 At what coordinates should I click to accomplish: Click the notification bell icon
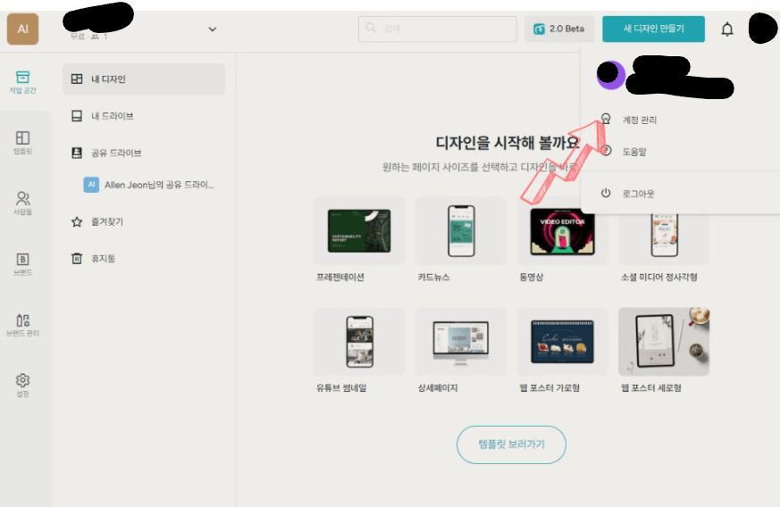click(x=727, y=29)
